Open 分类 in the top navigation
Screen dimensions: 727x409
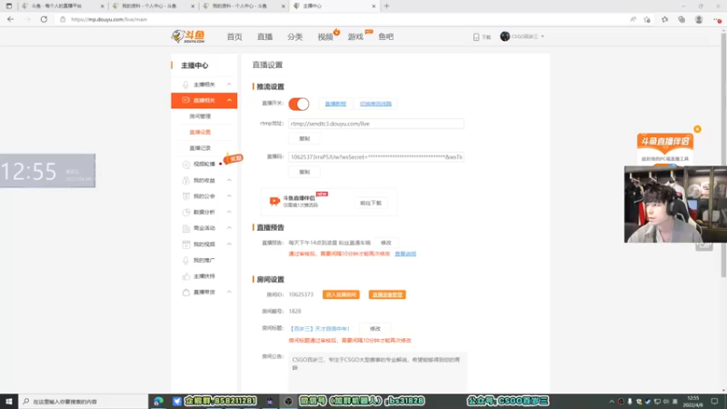pos(294,36)
